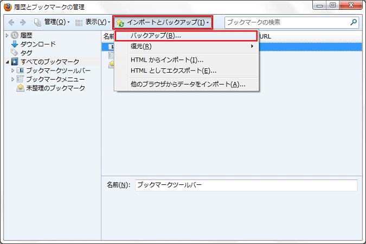Screen dimensions: 366x244
Task: Click the back arrow navigation icon
Action: point(11,23)
